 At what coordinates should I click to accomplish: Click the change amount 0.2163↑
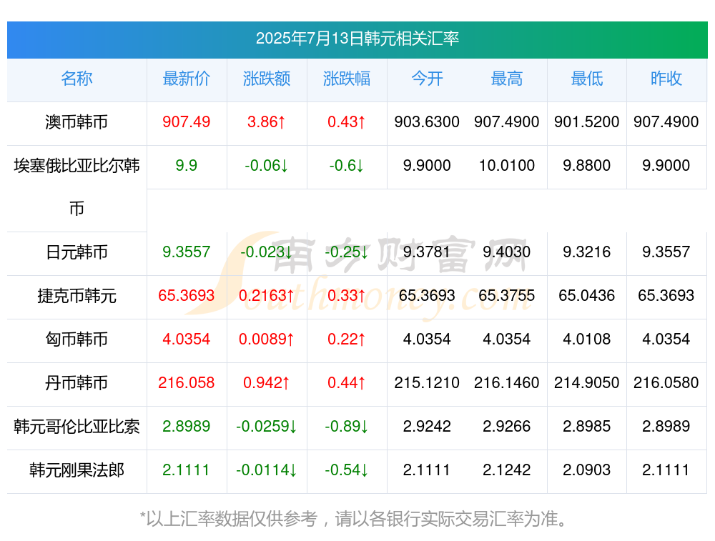(267, 296)
